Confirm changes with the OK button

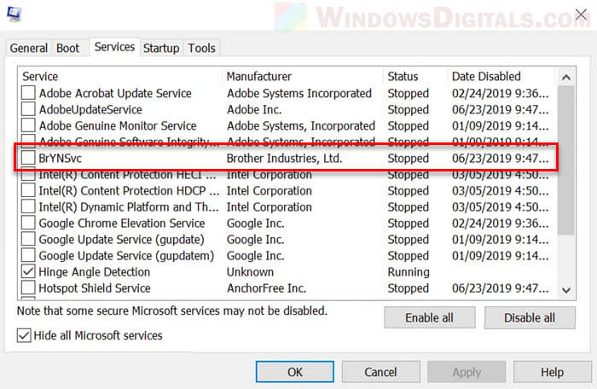294,372
